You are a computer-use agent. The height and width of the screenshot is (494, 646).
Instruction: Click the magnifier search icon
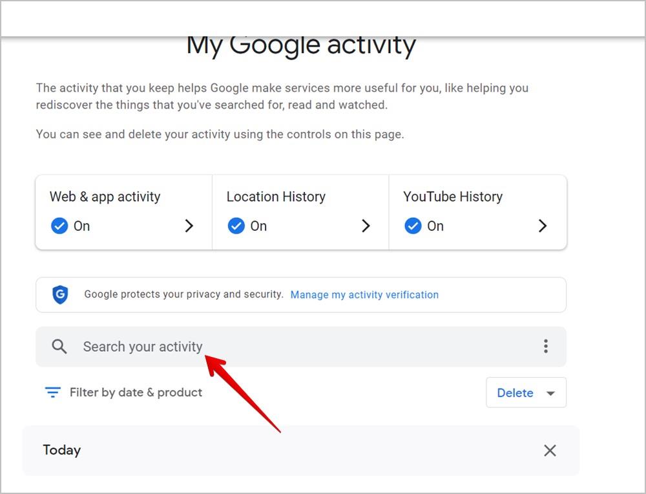click(x=59, y=347)
